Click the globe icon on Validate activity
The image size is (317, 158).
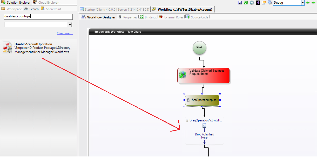(x=183, y=75)
